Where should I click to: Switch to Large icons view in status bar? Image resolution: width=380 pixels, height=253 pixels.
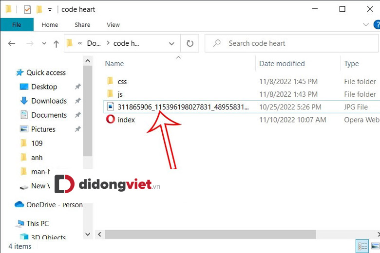(x=375, y=246)
